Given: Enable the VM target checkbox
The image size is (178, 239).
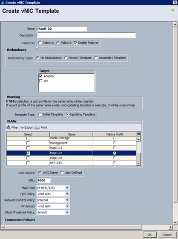Looking at the screenshot, I should click(41, 81).
